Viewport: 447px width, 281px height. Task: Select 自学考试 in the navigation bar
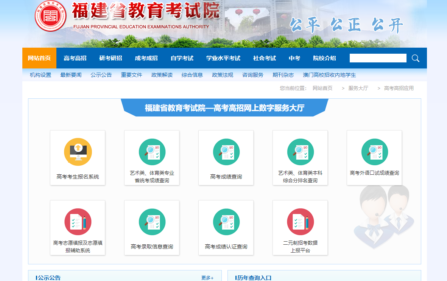[x=182, y=58]
